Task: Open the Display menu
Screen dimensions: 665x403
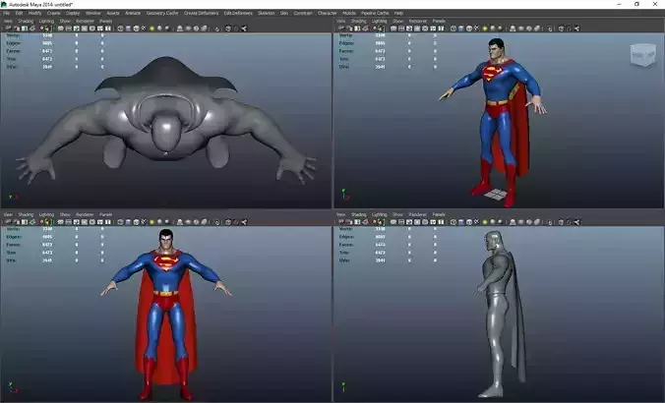Action: coord(73,13)
